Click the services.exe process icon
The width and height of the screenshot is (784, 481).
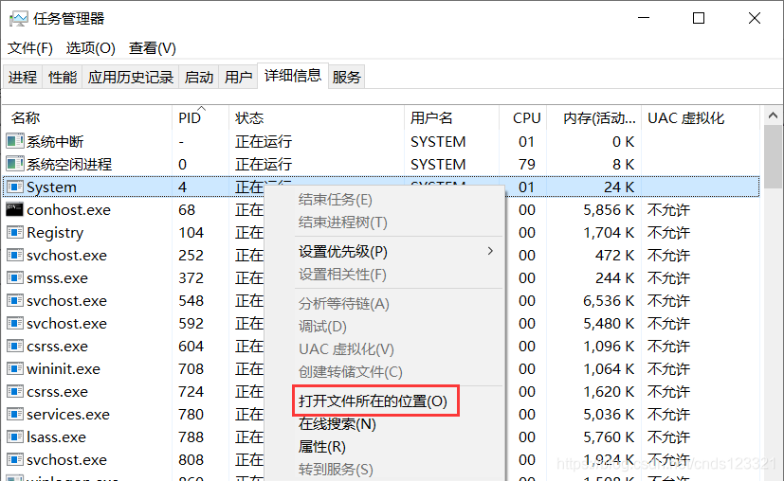15,414
